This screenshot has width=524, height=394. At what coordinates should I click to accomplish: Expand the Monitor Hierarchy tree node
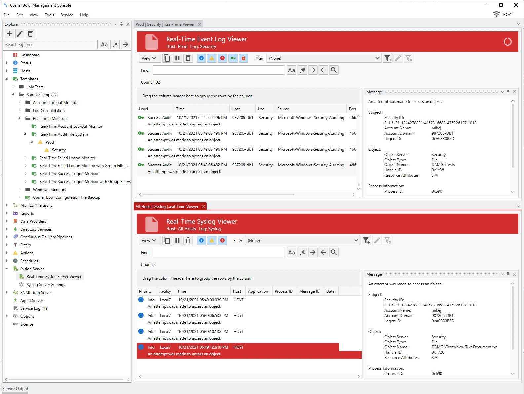tap(7, 205)
